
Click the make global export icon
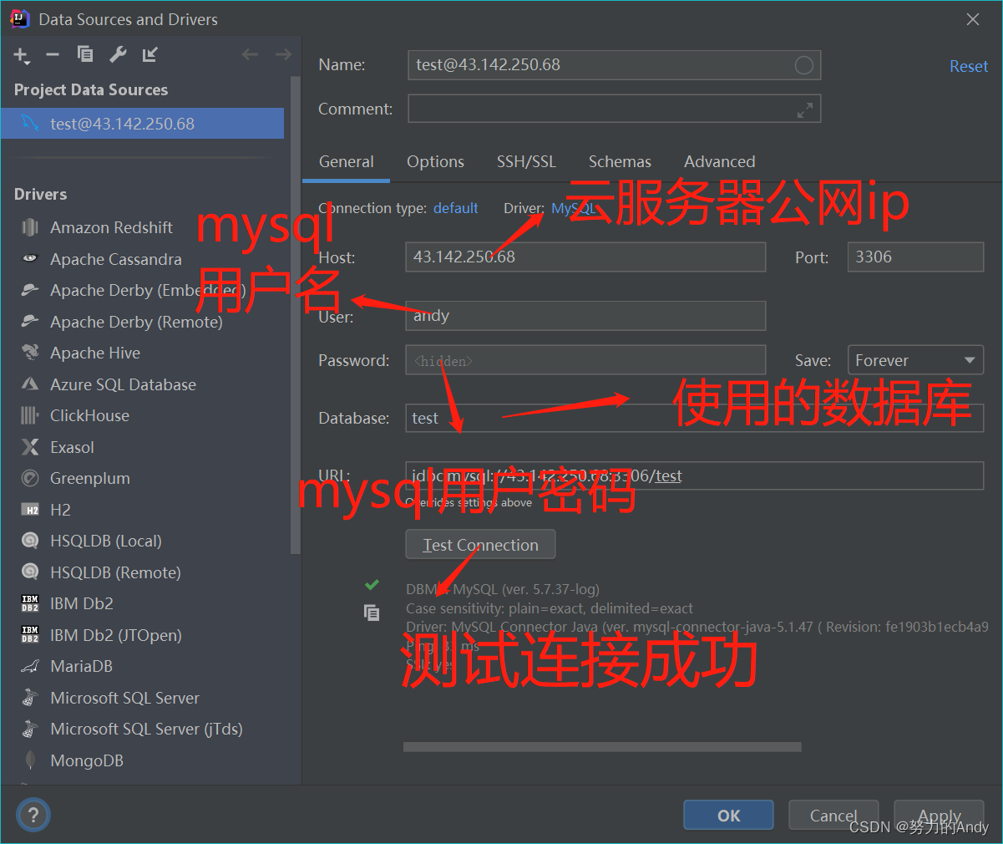click(150, 54)
